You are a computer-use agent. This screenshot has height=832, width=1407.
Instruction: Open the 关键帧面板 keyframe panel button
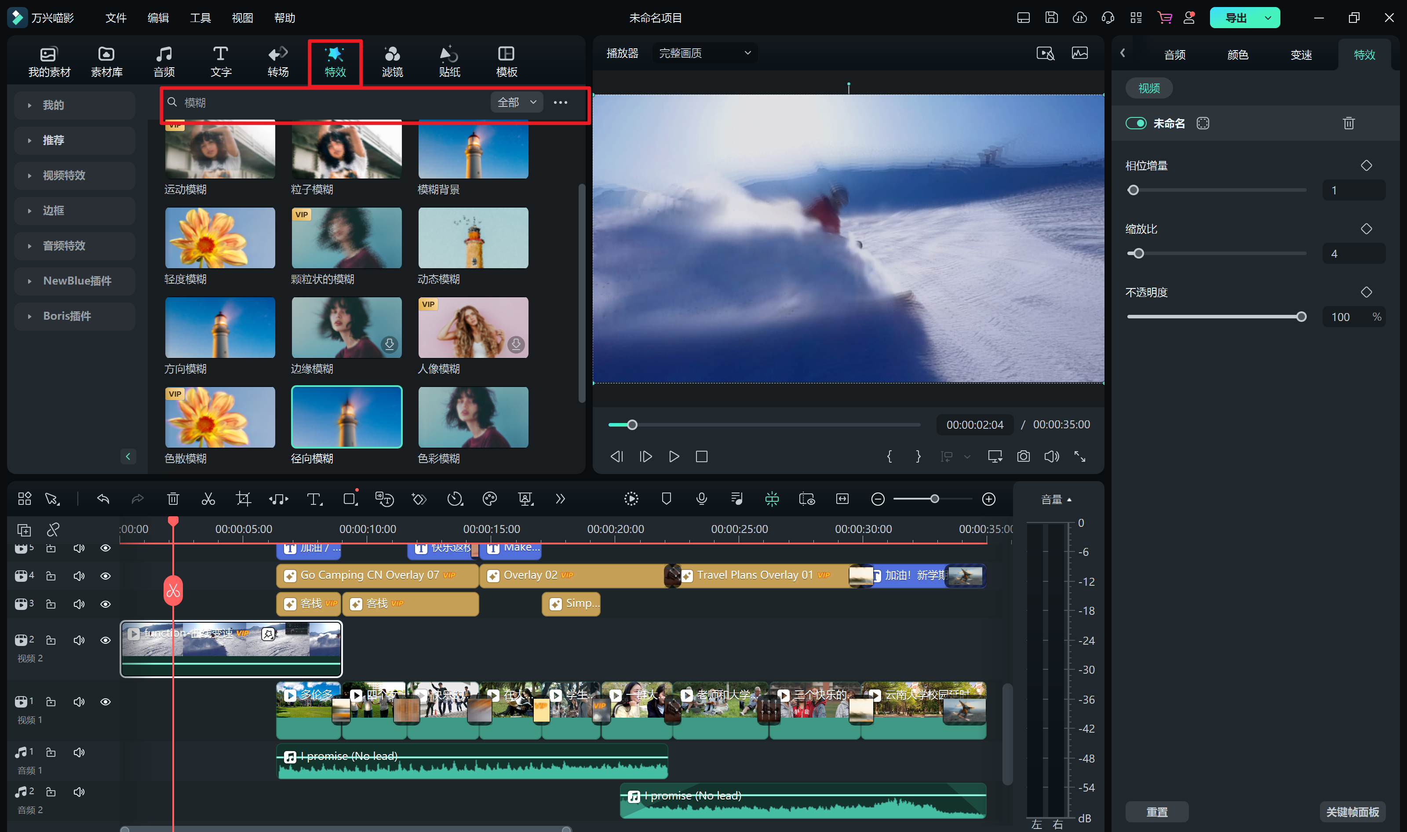coord(1352,811)
